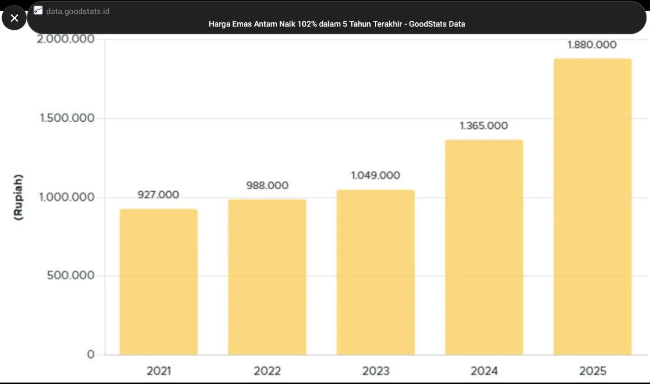This screenshot has height=384, width=650.
Task: Select the 2021 bar in the chart
Action: point(158,282)
